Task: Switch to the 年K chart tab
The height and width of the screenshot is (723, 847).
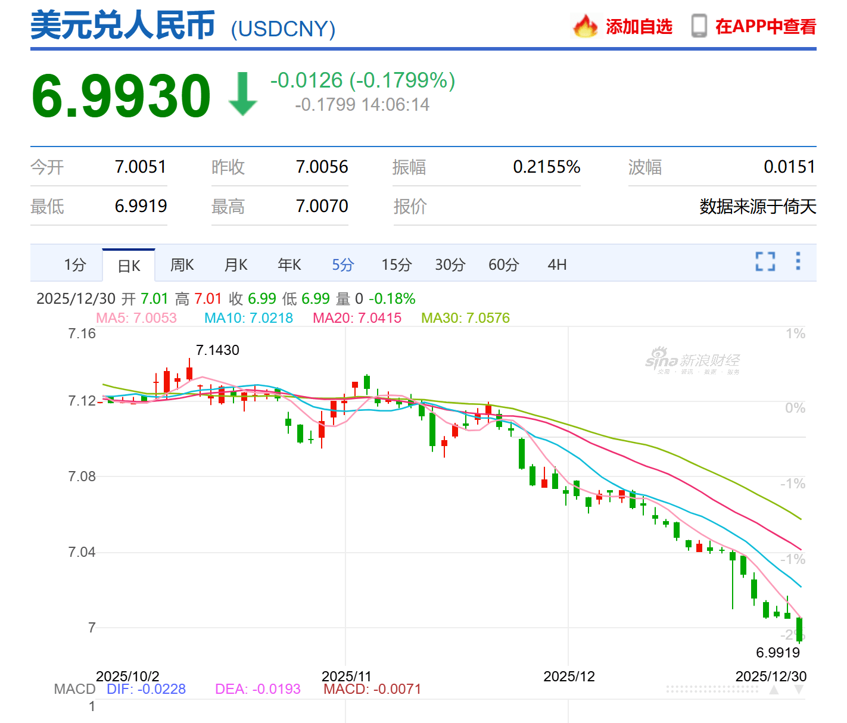Action: tap(289, 264)
